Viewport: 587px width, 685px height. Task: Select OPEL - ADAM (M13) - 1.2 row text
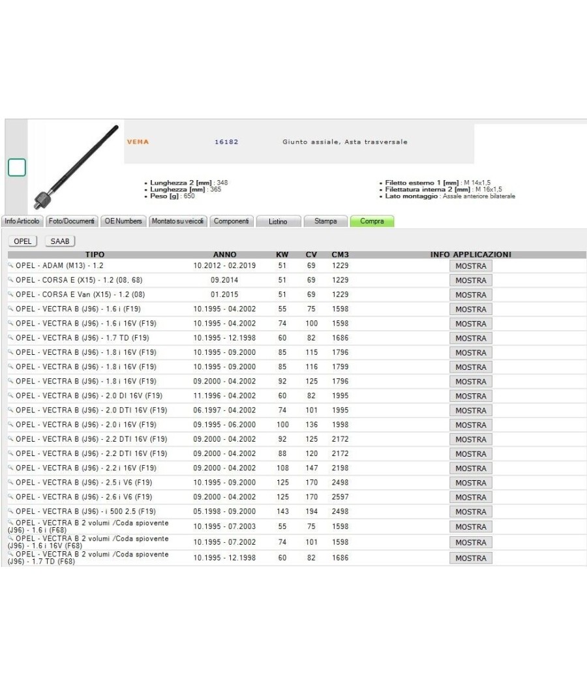[x=59, y=265]
